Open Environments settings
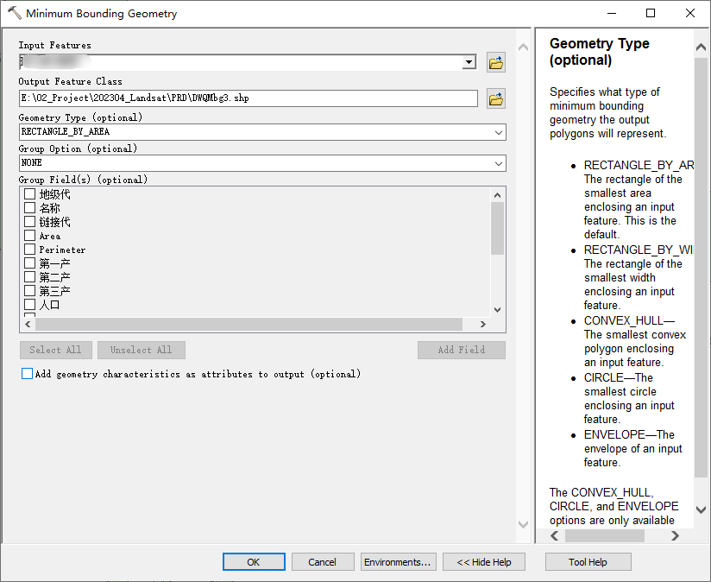This screenshot has width=711, height=582. (398, 561)
